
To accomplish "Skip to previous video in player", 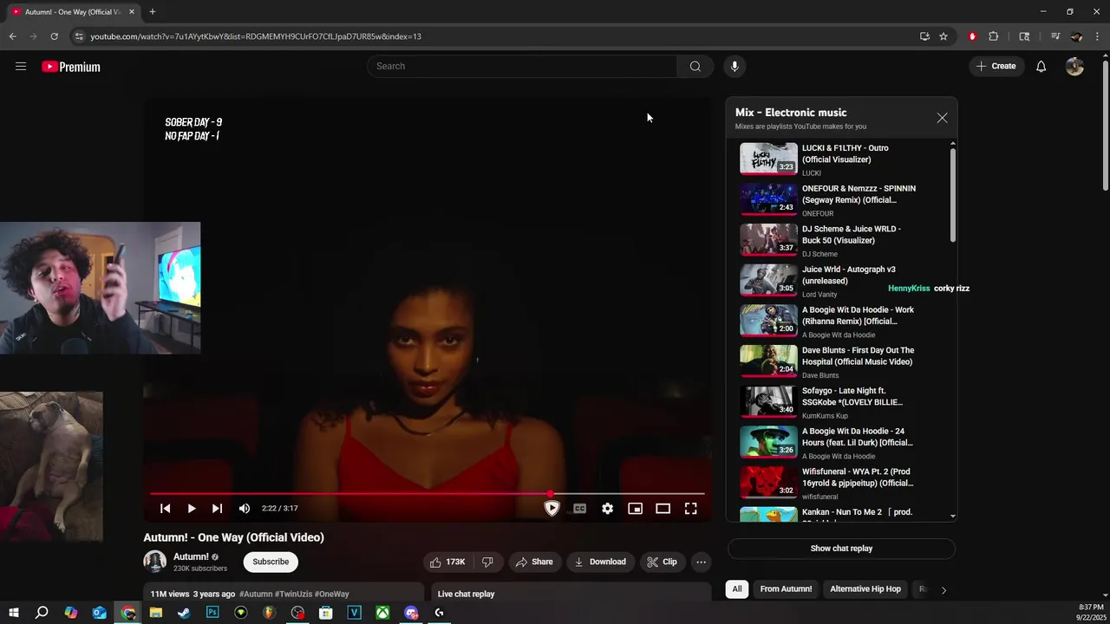I will coord(166,509).
